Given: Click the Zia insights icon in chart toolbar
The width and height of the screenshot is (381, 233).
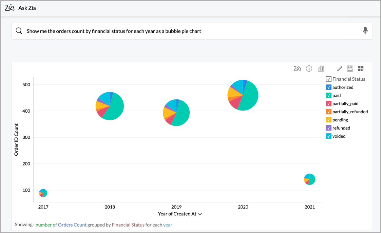Looking at the screenshot, I should coord(297,69).
